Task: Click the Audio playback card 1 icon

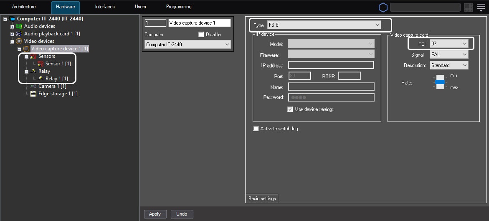Action: click(x=19, y=34)
